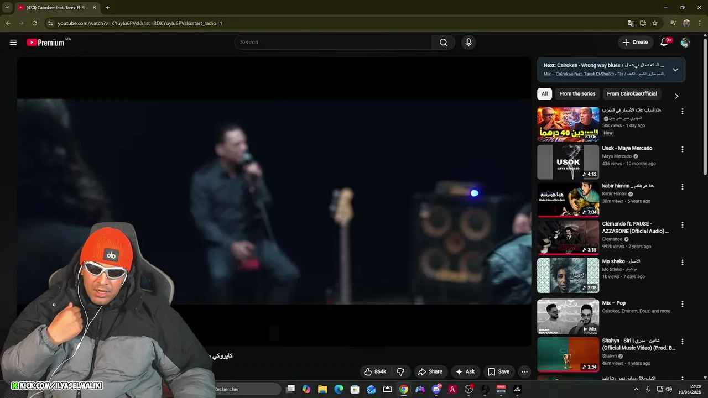The image size is (708, 398).
Task: Open the Shahyn channel link
Action: pos(610,357)
